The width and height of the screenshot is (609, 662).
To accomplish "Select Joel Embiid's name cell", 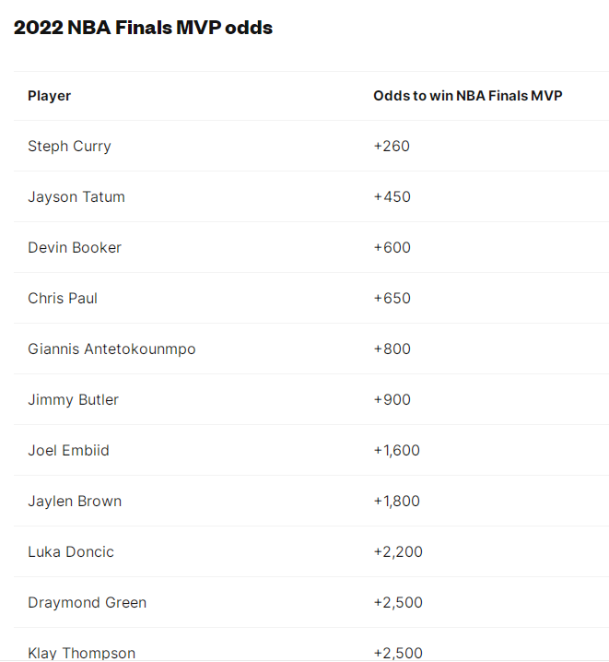I will [x=68, y=450].
